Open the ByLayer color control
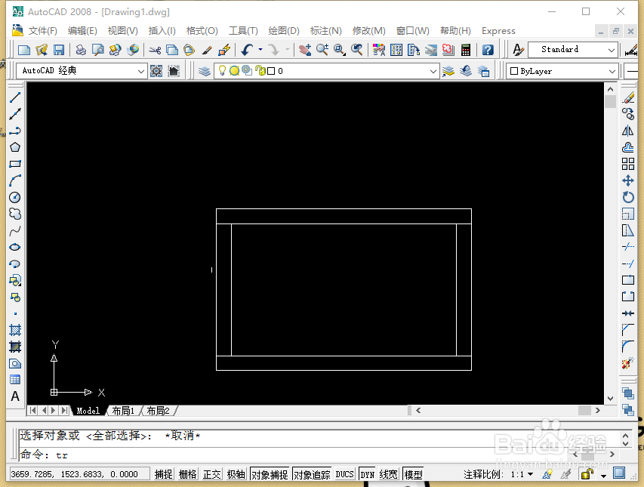Viewport: 644px width, 487px height. pos(612,70)
